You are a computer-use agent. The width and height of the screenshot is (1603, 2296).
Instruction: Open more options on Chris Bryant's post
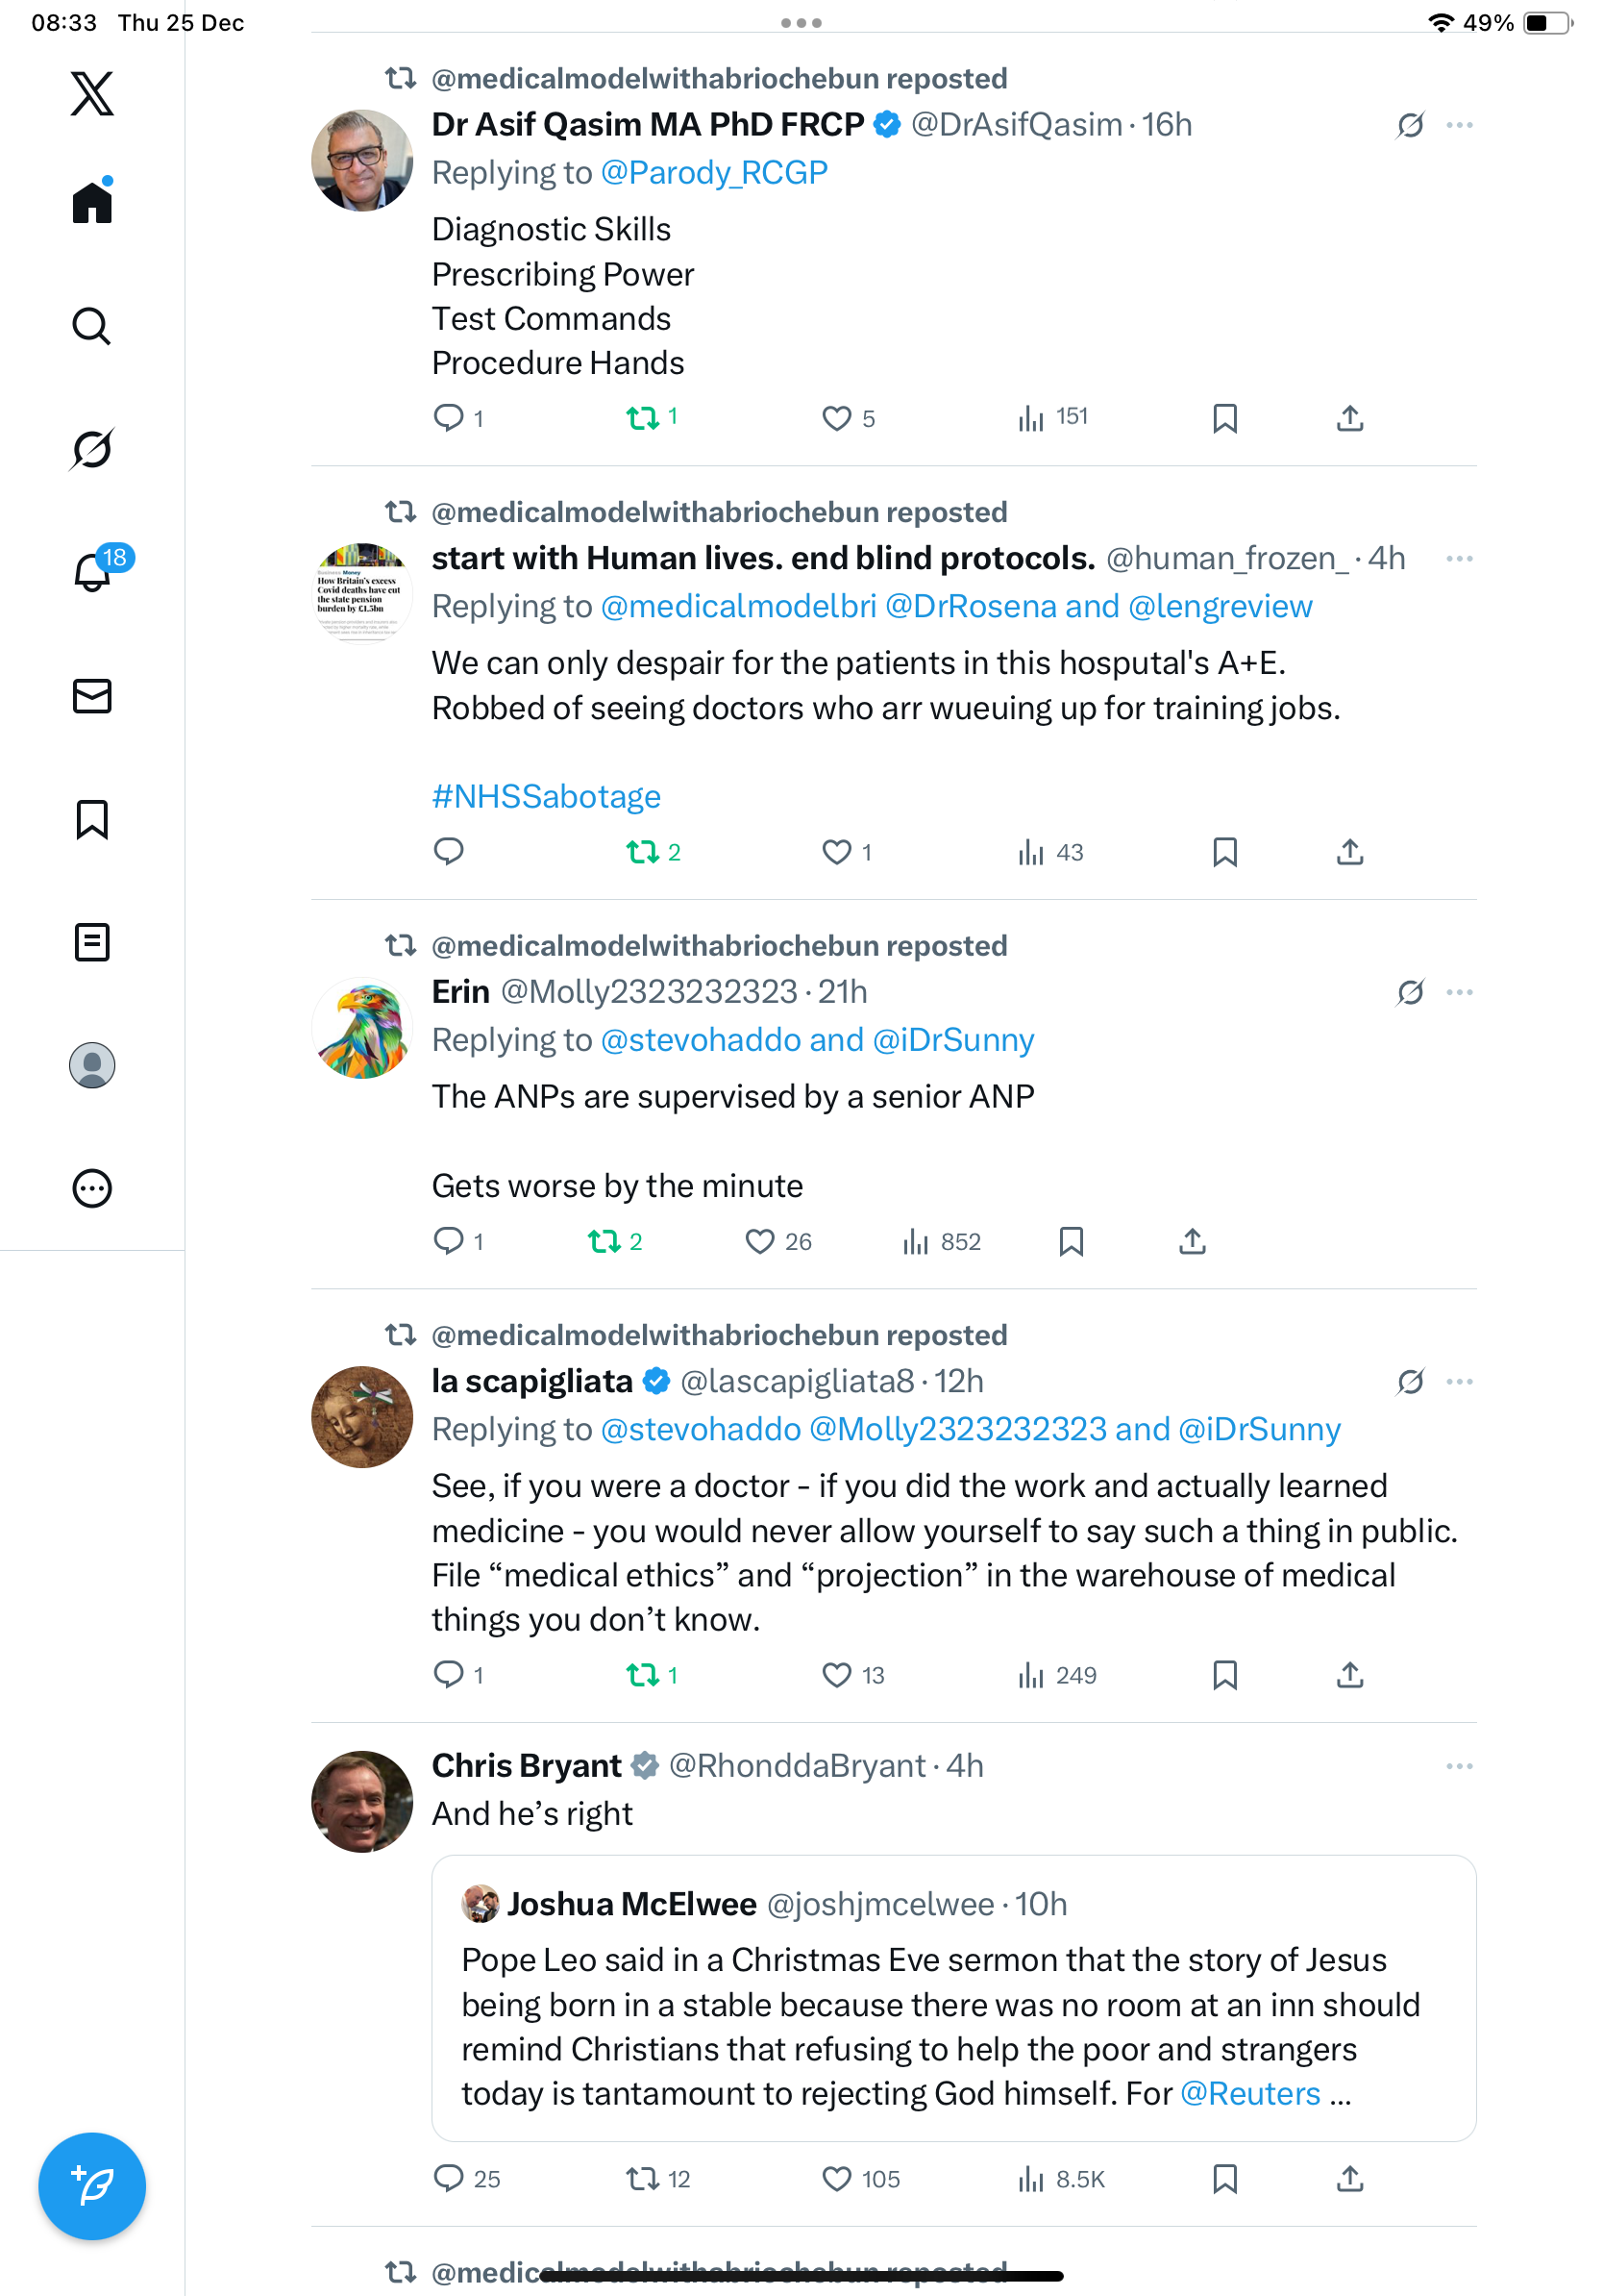(1459, 1766)
